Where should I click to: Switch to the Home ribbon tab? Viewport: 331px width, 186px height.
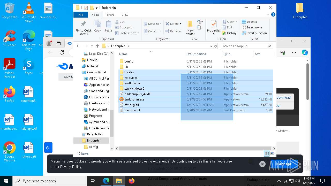pos(95,15)
